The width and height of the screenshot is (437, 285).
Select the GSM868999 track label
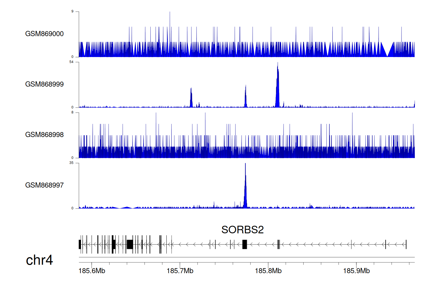[44, 84]
